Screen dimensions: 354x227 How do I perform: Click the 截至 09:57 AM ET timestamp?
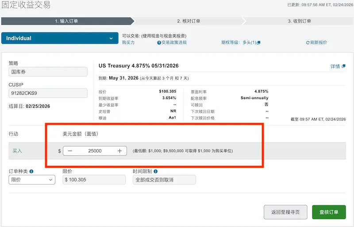(x=318, y=119)
